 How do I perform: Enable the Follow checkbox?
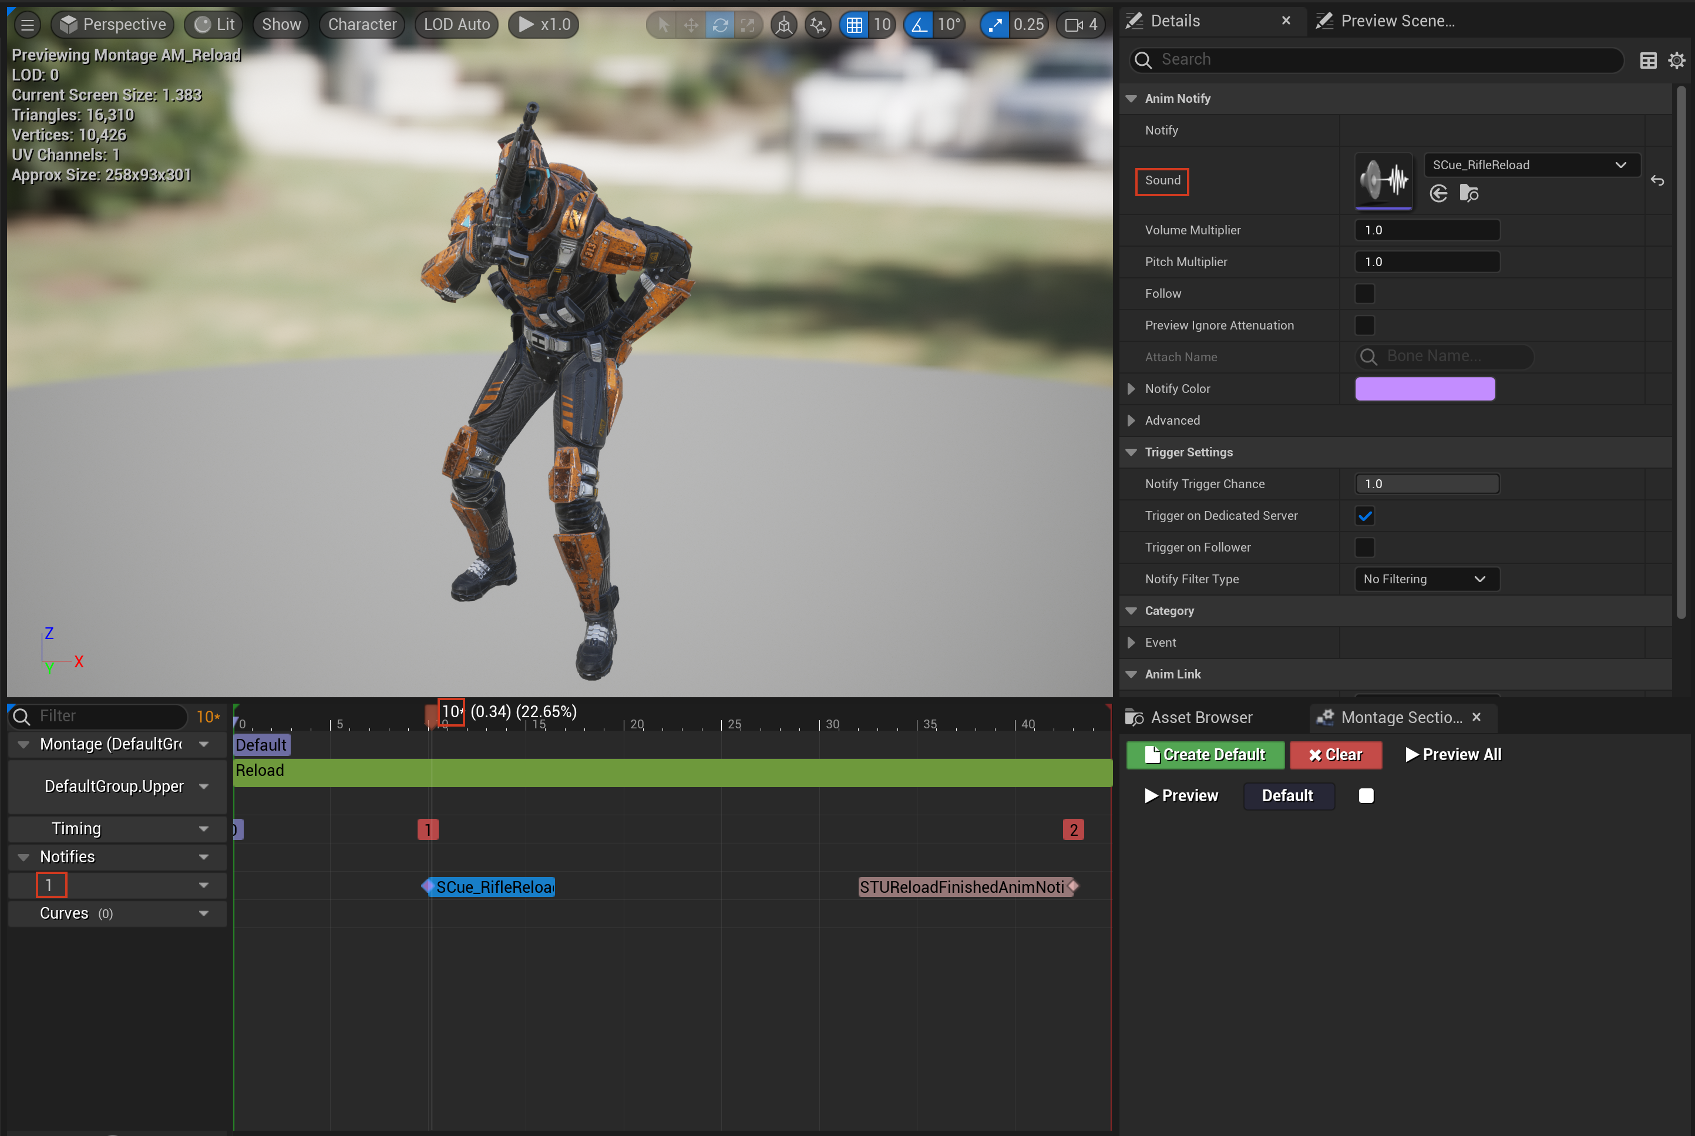1365,294
